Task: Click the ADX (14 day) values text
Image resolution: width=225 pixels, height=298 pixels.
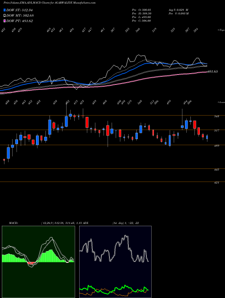Action: 126,223
